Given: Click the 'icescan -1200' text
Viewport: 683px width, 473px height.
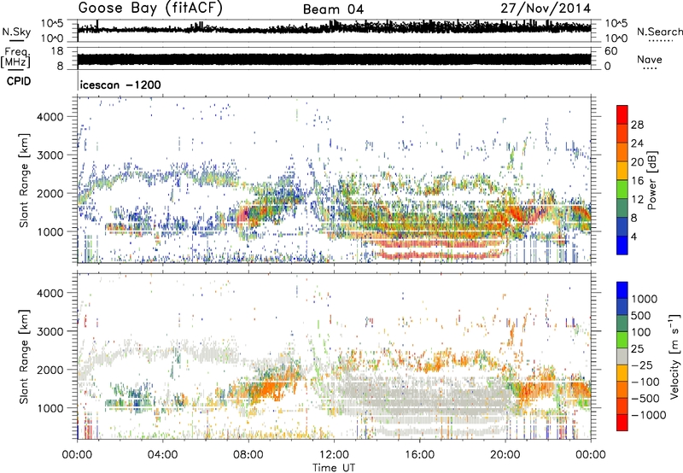Looking at the screenshot, I should [x=120, y=85].
